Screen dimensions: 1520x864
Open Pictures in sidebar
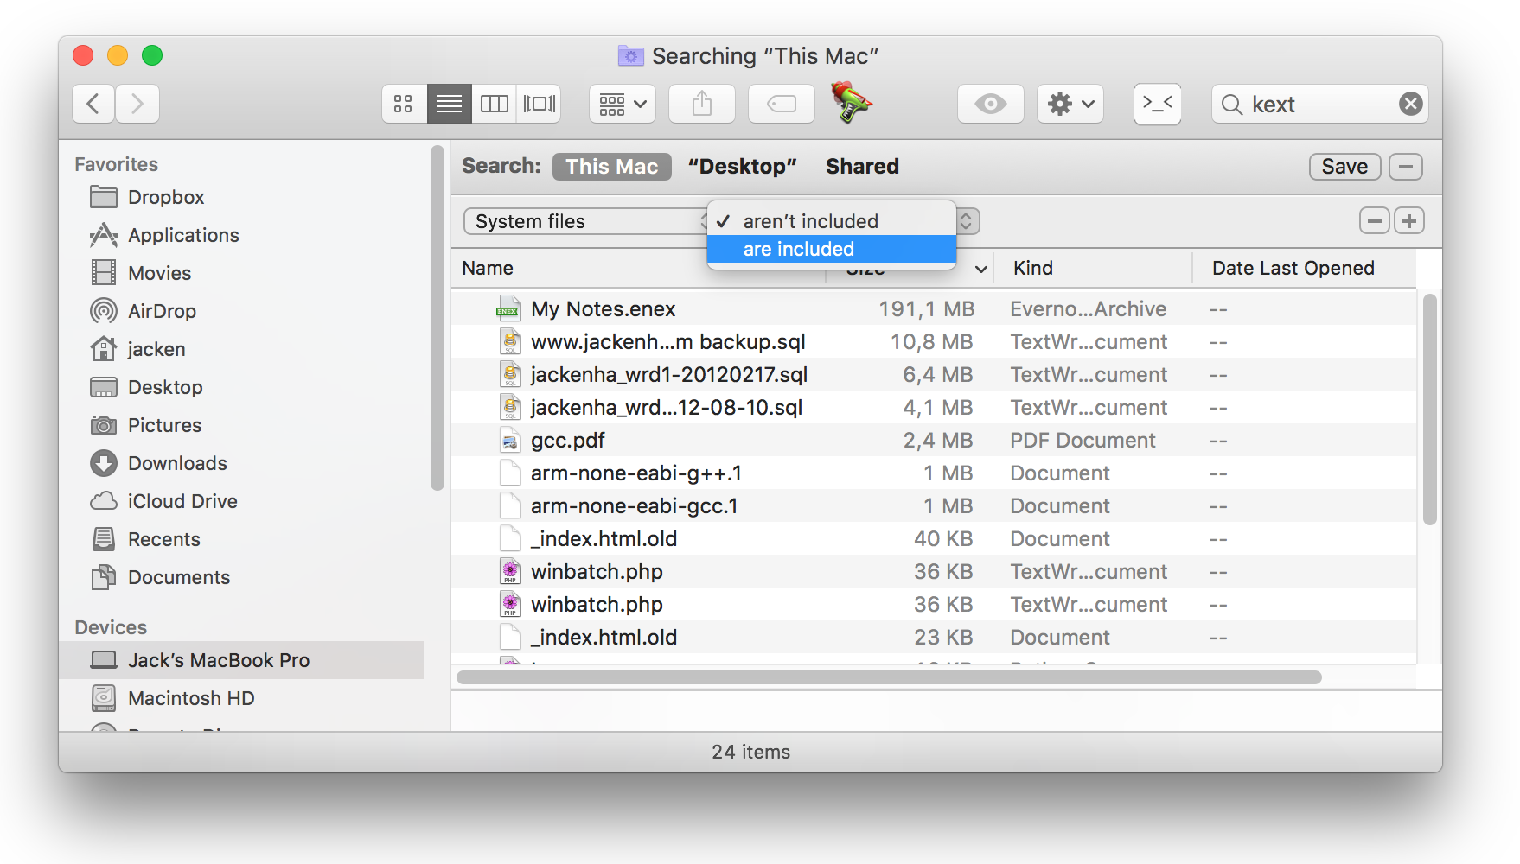coord(242,425)
